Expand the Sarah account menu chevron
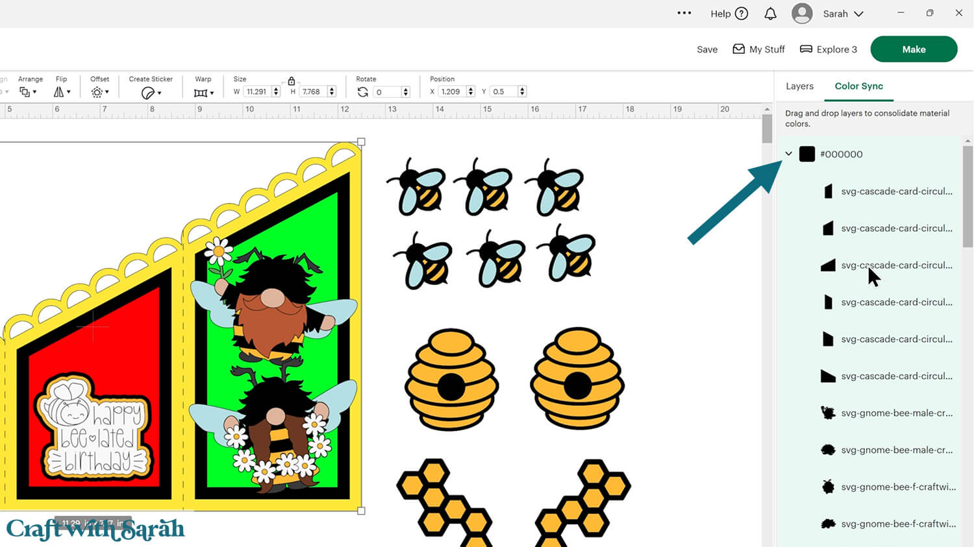Screen dimensions: 974x547 (858, 14)
